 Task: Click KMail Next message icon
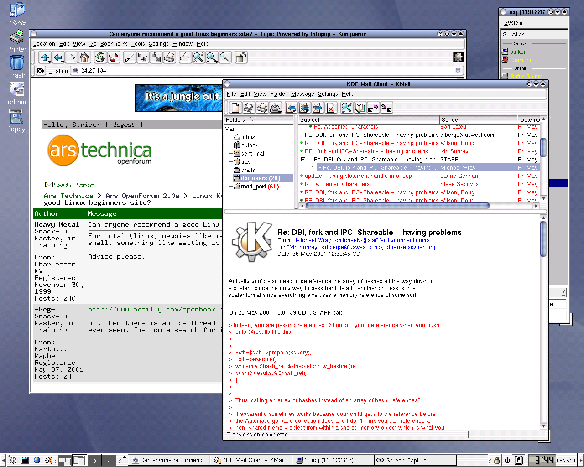[x=386, y=108]
